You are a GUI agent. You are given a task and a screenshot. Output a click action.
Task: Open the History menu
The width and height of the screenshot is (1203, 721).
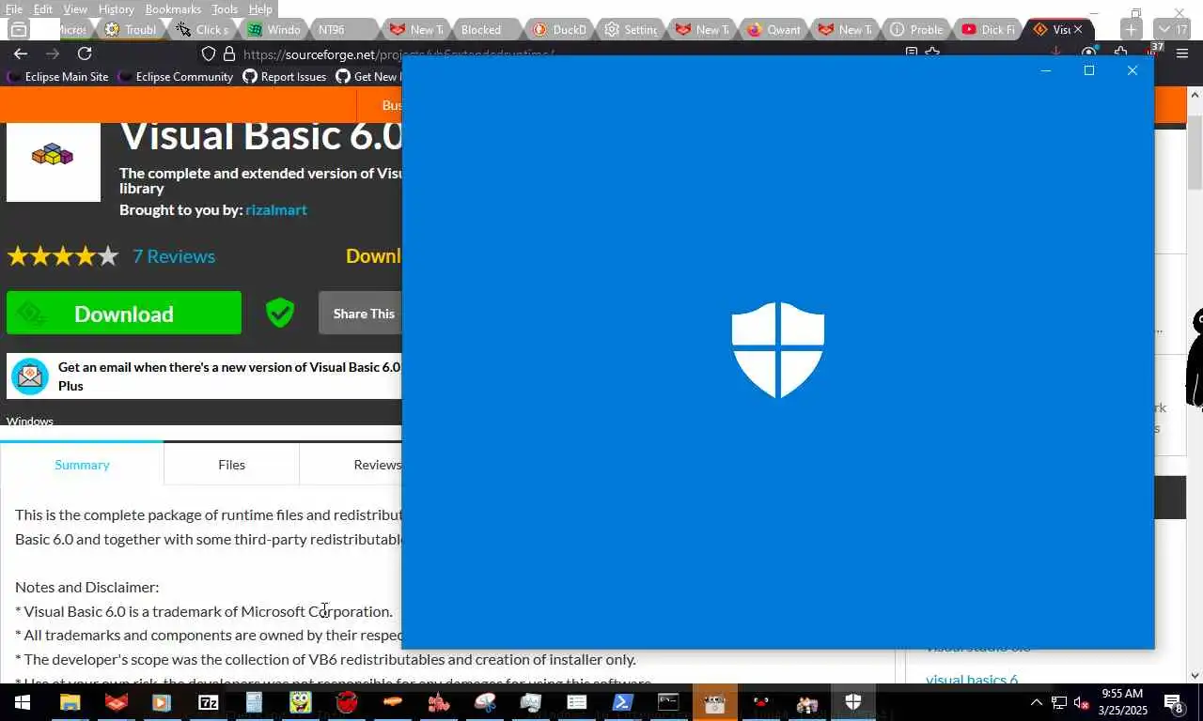tap(116, 8)
